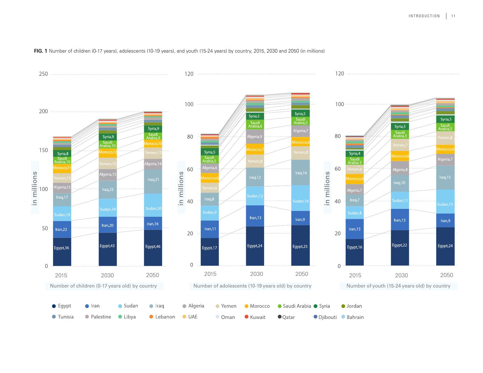Click the Jordan legend color dot
483x373 pixels.
[343, 306]
